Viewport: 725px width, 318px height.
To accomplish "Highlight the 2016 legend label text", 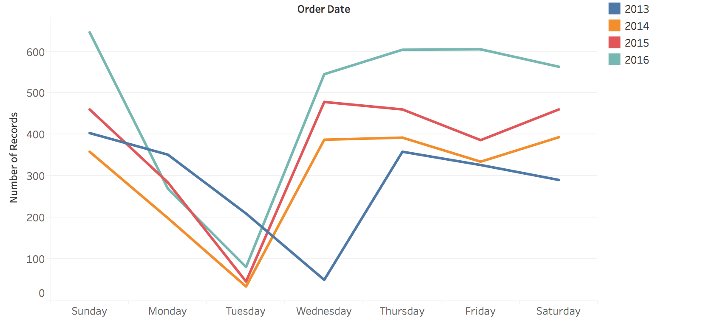I will 637,60.
